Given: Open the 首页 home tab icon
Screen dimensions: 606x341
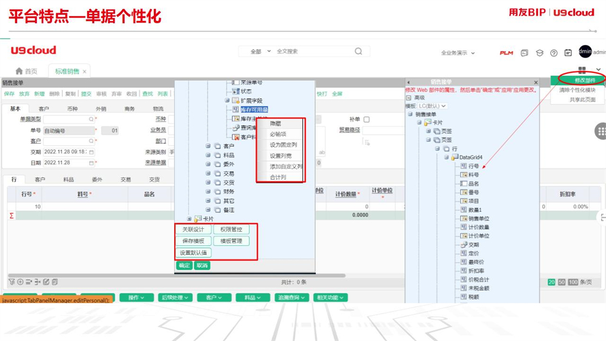Looking at the screenshot, I should [19, 71].
